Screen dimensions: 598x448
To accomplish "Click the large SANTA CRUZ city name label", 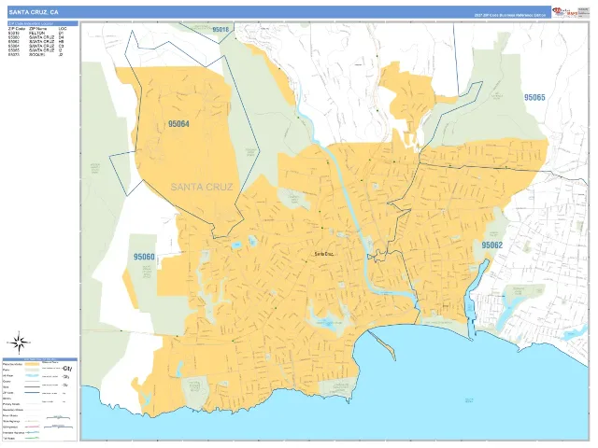I will tap(202, 187).
